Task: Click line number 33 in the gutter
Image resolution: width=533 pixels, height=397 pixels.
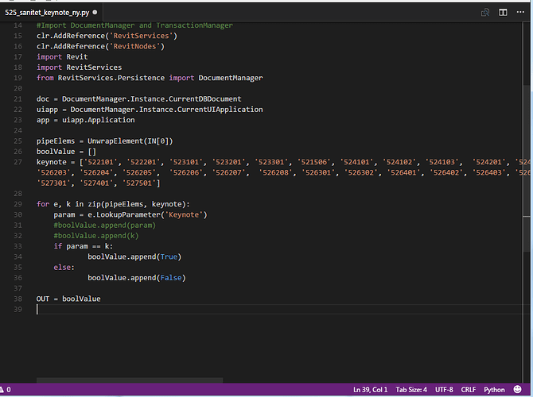Action: (19, 246)
